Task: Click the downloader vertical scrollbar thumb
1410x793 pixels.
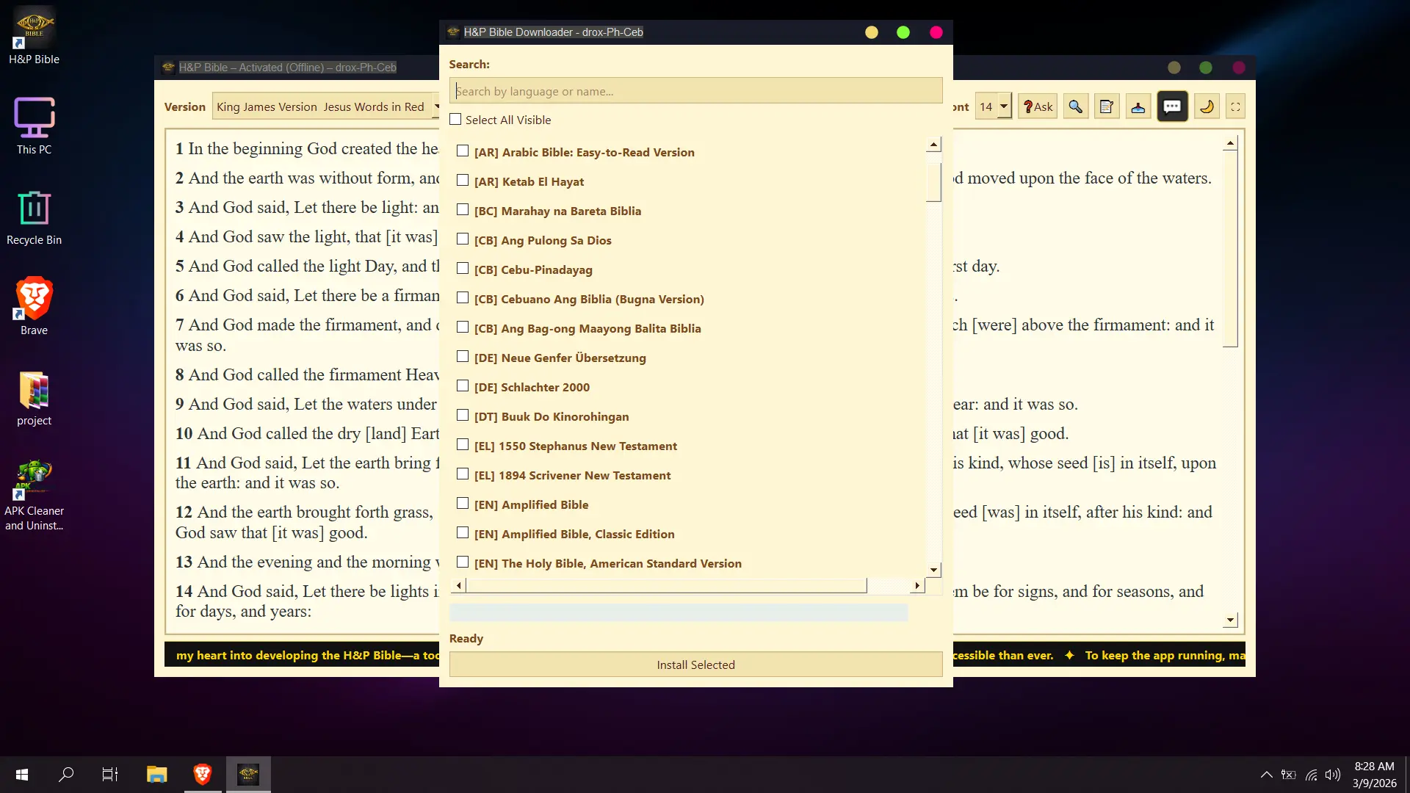Action: click(933, 181)
